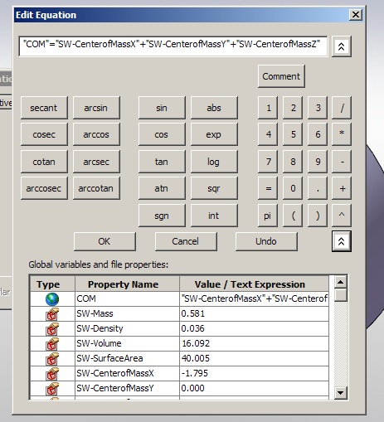Click the number 5 key

(293, 134)
